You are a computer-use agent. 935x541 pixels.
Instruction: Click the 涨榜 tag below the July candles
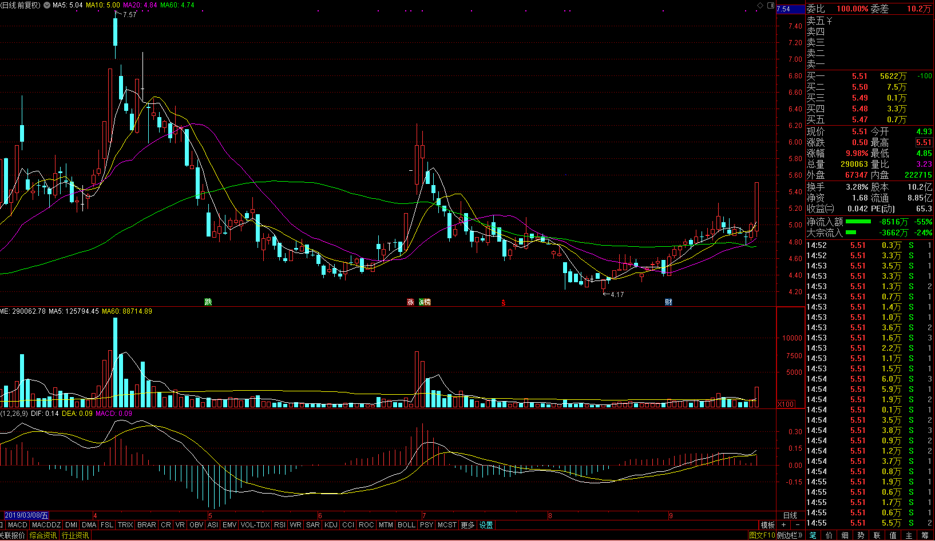coord(425,302)
